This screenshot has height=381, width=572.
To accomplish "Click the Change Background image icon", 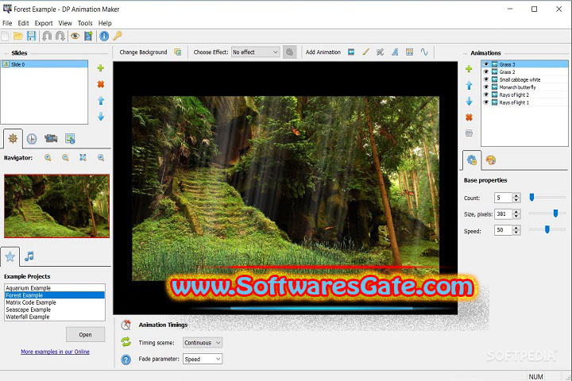I will [x=178, y=52].
